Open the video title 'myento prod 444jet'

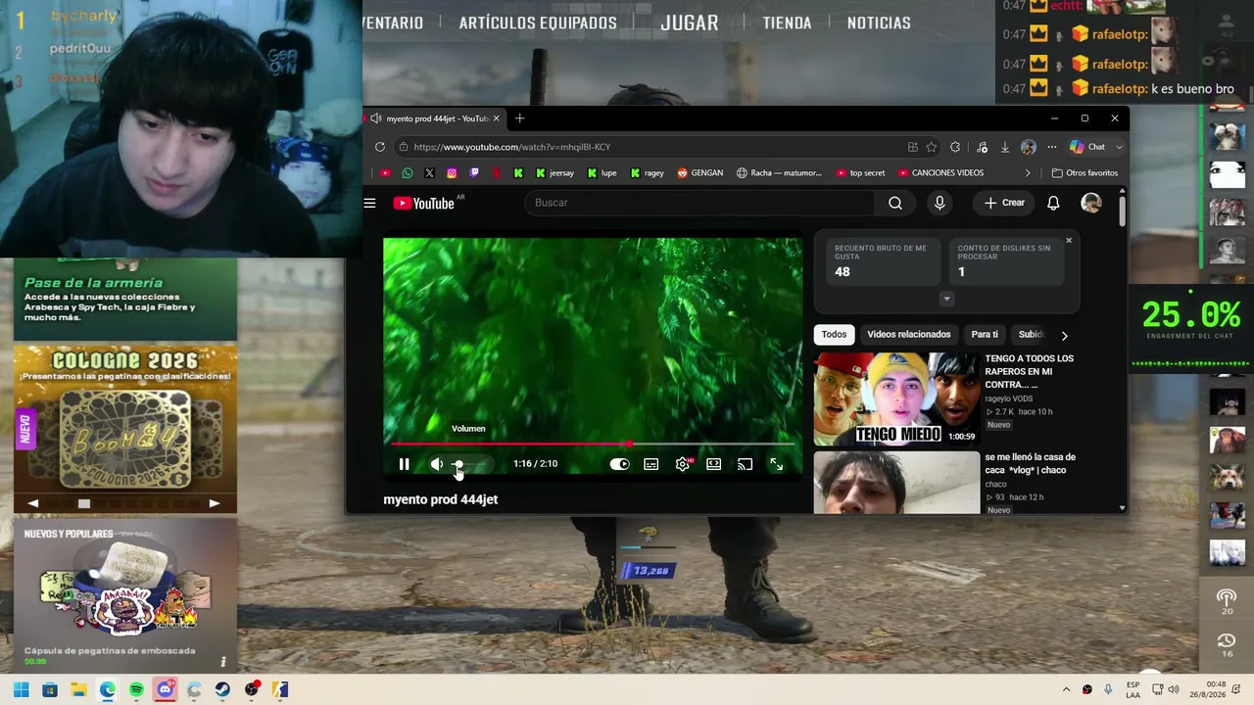(x=441, y=499)
